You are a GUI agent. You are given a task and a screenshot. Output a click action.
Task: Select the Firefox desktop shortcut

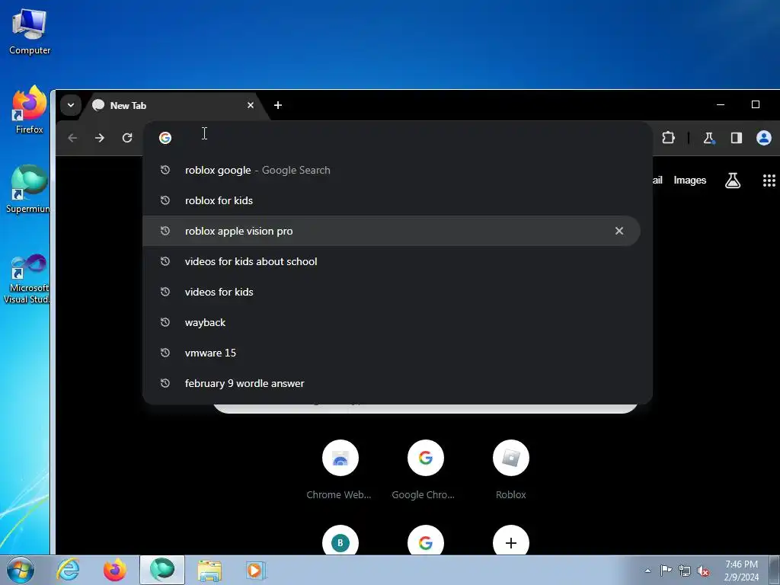click(30, 110)
